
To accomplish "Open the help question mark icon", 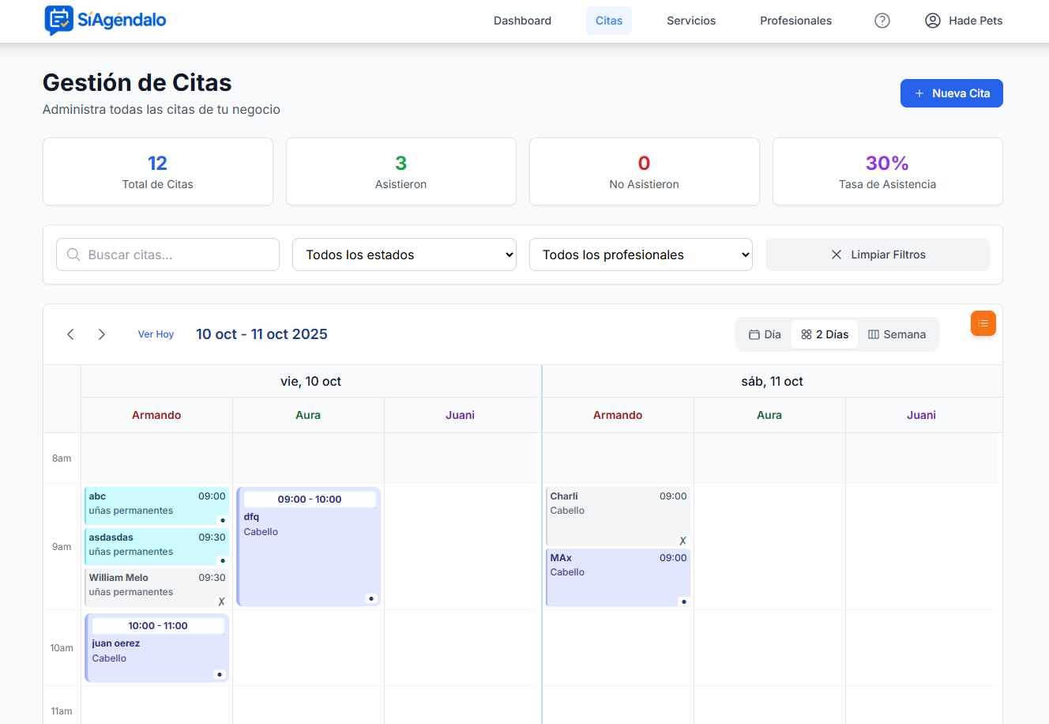I will [882, 21].
